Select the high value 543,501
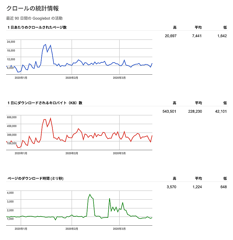Viewport: 233px width, 240px height. click(x=169, y=112)
